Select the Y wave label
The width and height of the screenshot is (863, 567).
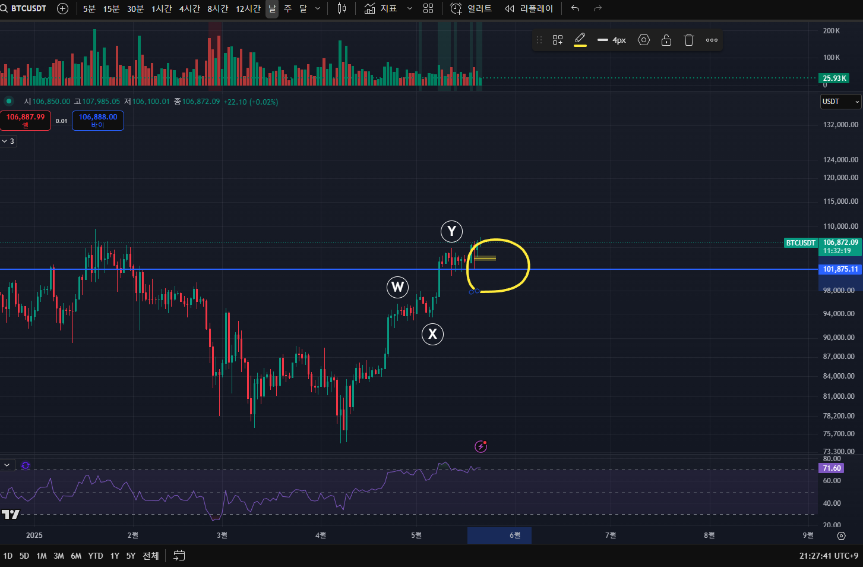pos(451,231)
